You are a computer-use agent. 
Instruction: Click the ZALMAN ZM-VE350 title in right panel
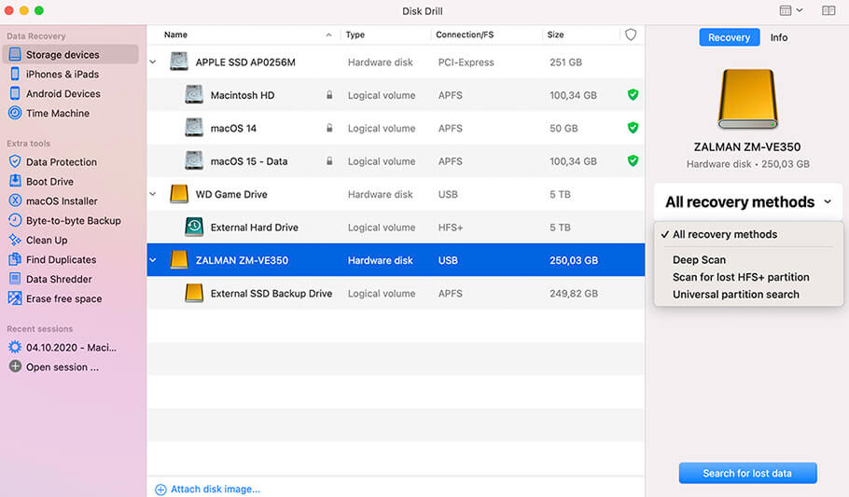(747, 146)
